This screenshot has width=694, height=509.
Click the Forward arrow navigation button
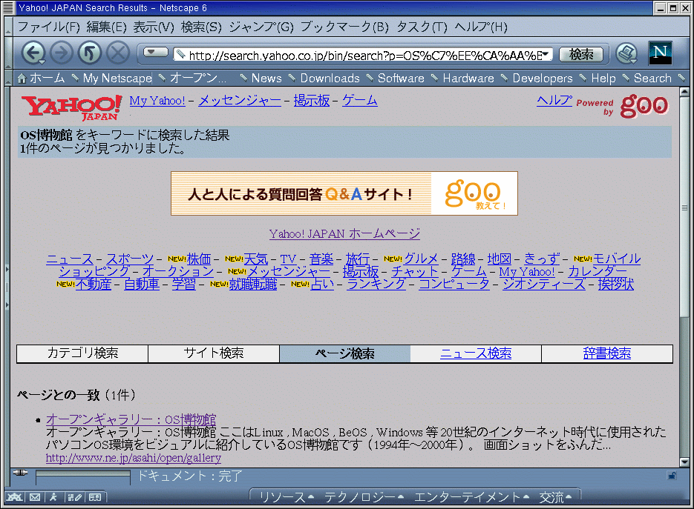(61, 53)
